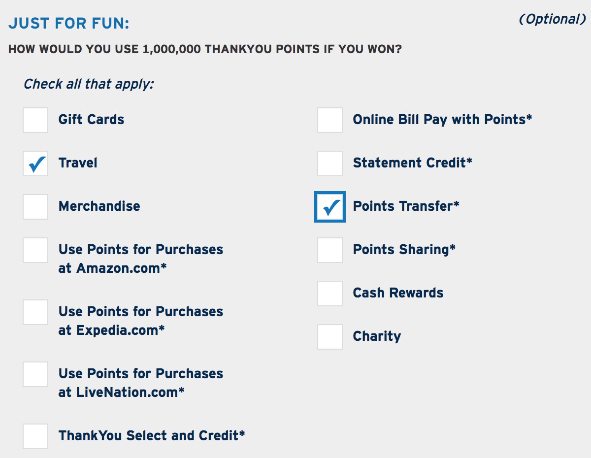Check the LiveNation.com purchases option

(x=35, y=374)
